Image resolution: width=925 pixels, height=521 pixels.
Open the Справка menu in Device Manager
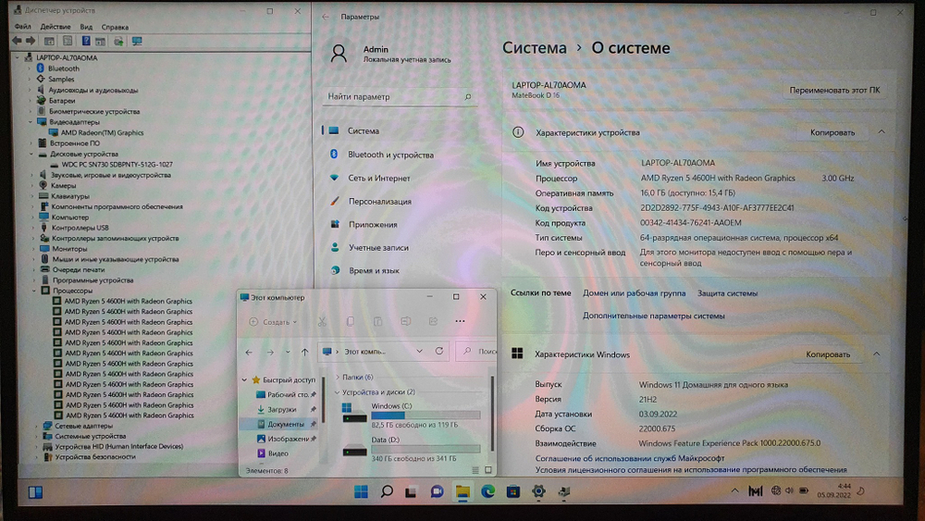(115, 27)
